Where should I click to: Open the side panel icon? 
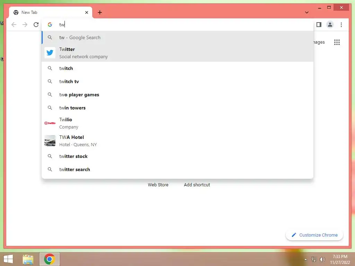(319, 25)
